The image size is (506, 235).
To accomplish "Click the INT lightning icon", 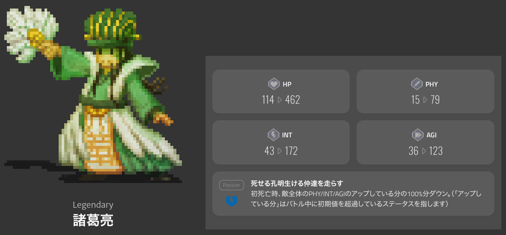I will (273, 135).
